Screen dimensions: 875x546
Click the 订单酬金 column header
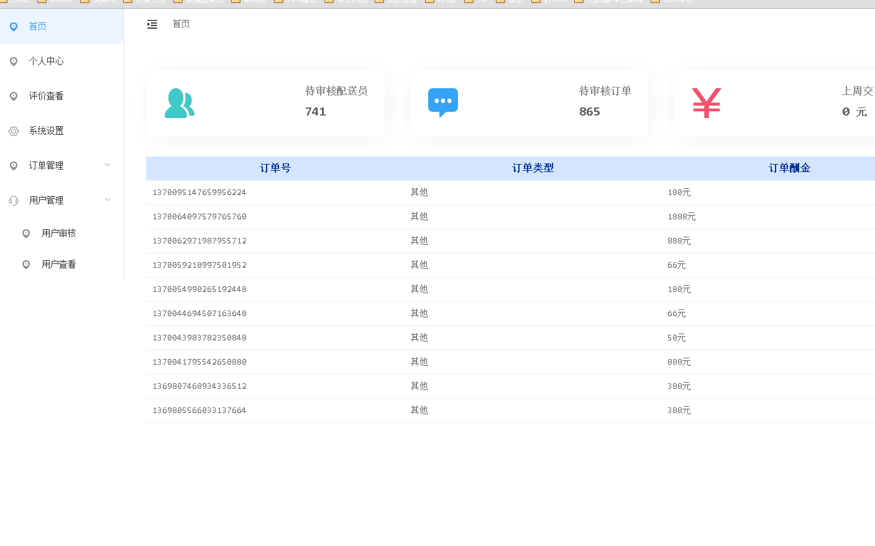[x=790, y=168]
